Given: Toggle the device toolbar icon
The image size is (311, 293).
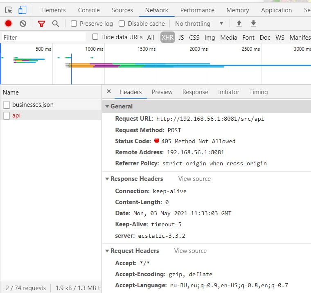Looking at the screenshot, I should 23,10.
